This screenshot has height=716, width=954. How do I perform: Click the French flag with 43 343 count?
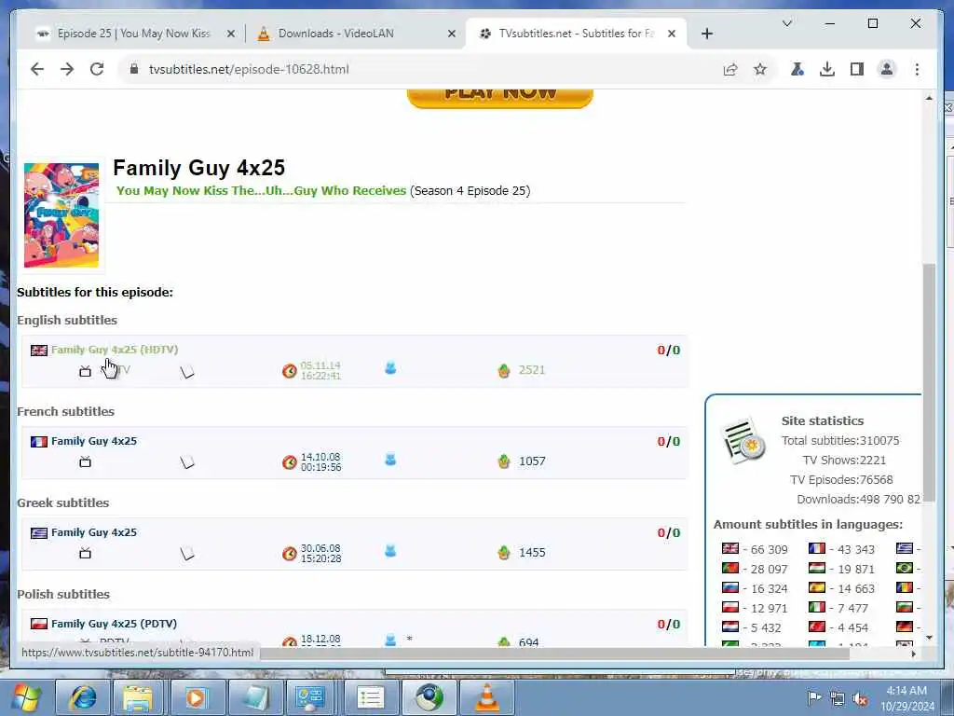[x=816, y=548]
